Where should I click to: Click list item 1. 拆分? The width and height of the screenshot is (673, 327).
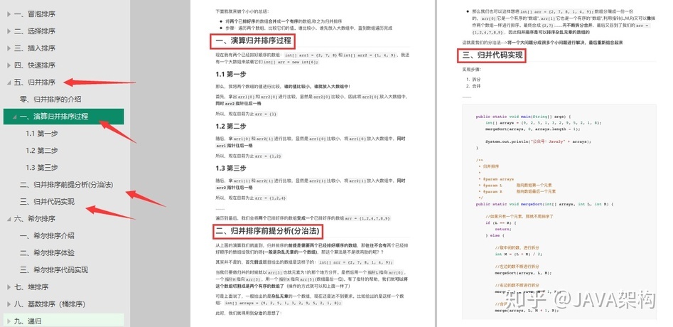[x=473, y=80]
